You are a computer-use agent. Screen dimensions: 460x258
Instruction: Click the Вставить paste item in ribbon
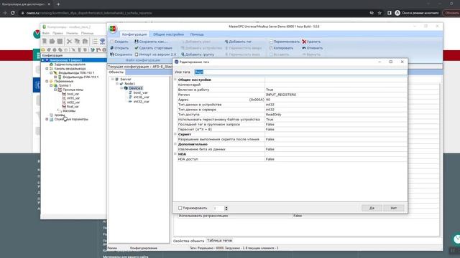pyautogui.click(x=280, y=54)
